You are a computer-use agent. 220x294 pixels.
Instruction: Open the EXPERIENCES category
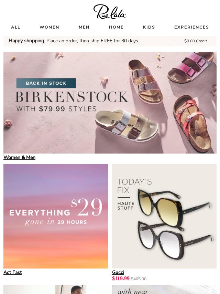point(191,27)
